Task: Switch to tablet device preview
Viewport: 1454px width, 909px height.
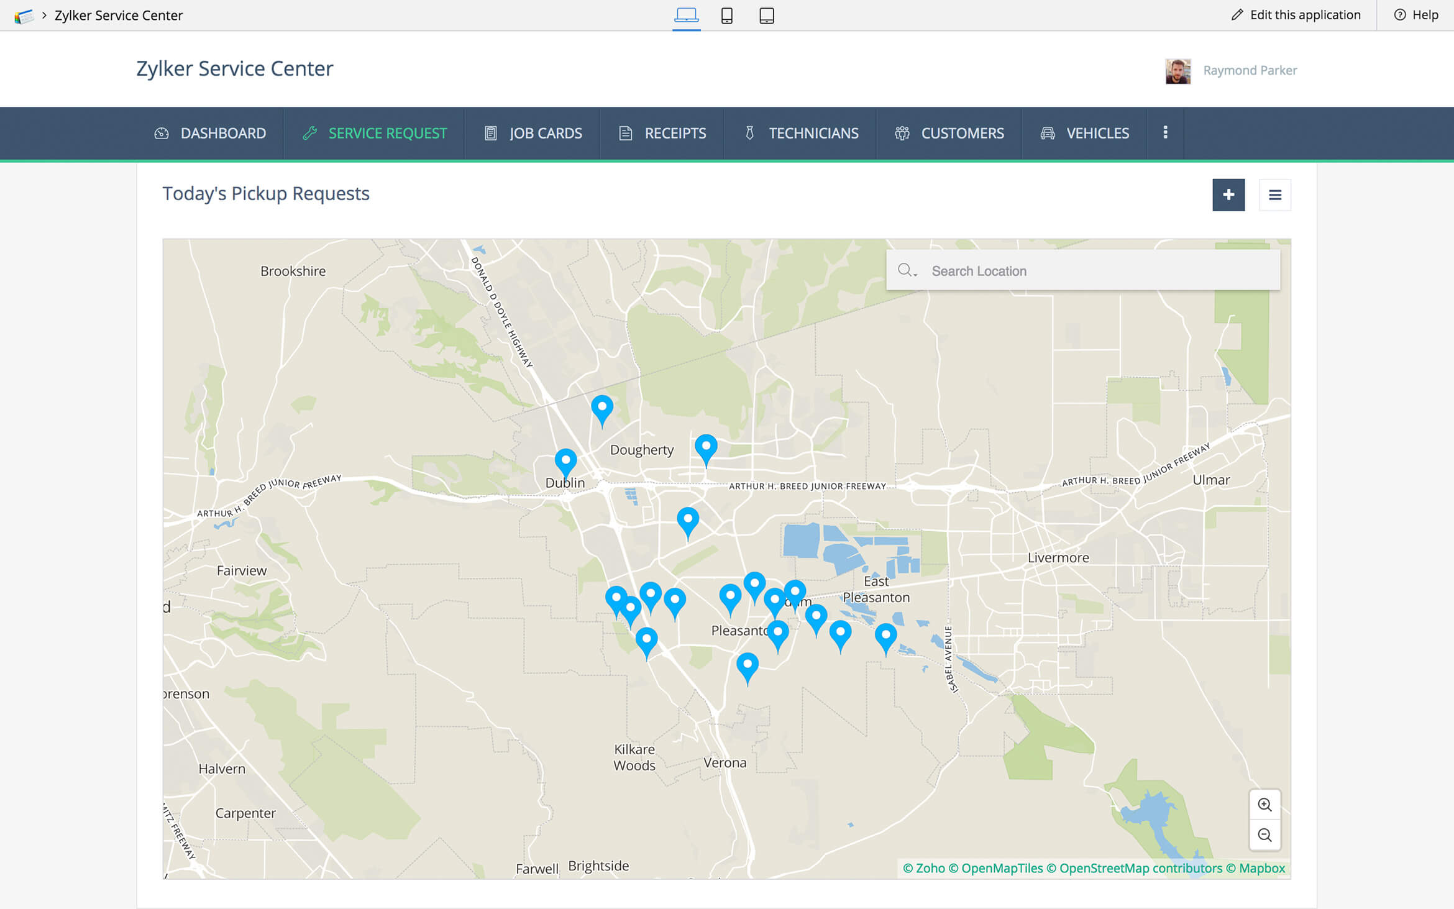Action: pyautogui.click(x=766, y=15)
